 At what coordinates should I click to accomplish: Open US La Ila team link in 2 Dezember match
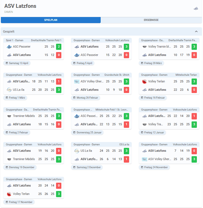pos(86,151)
